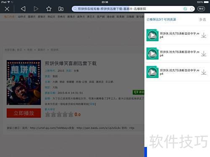Play the third mp4 via its green video icon
Screen dimensions: 210x157
[x=152, y=72]
